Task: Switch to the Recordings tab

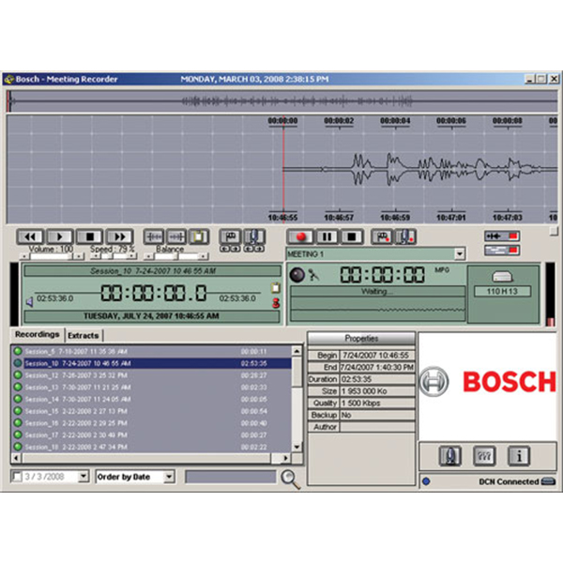Action: point(37,335)
